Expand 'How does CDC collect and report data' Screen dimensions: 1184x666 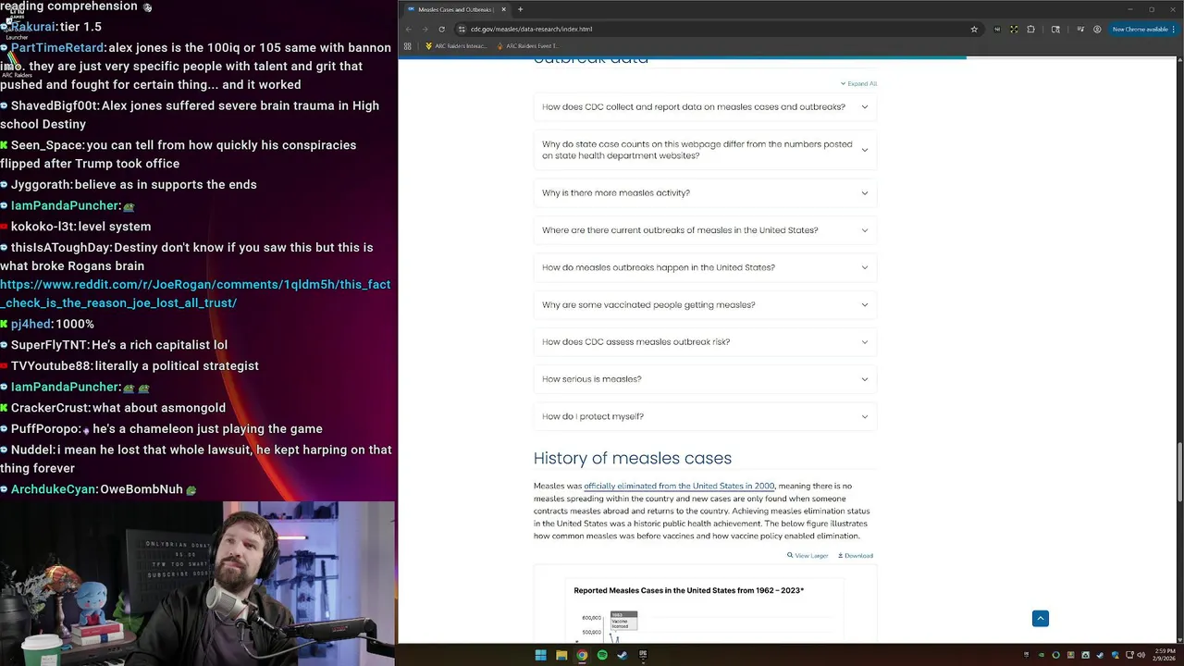click(x=705, y=106)
